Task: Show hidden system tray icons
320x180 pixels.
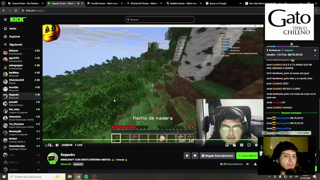Action: pyautogui.click(x=269, y=177)
